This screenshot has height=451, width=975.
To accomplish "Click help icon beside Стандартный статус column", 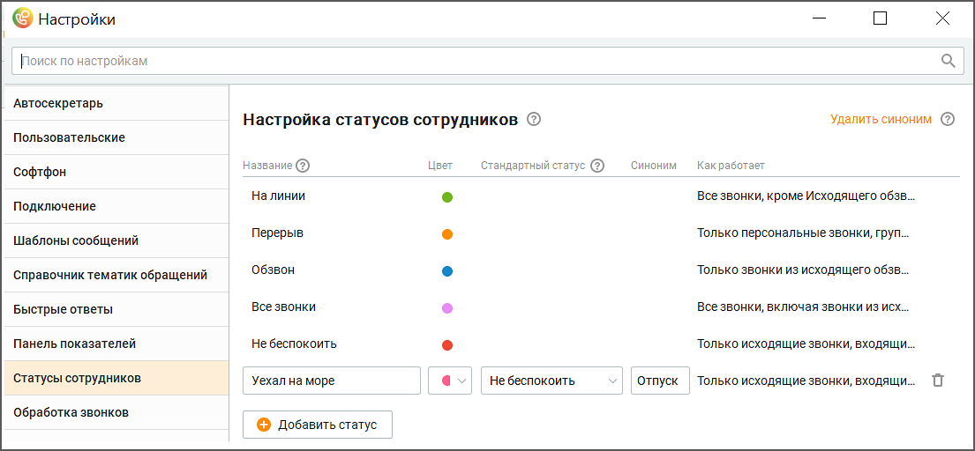I will coord(597,166).
